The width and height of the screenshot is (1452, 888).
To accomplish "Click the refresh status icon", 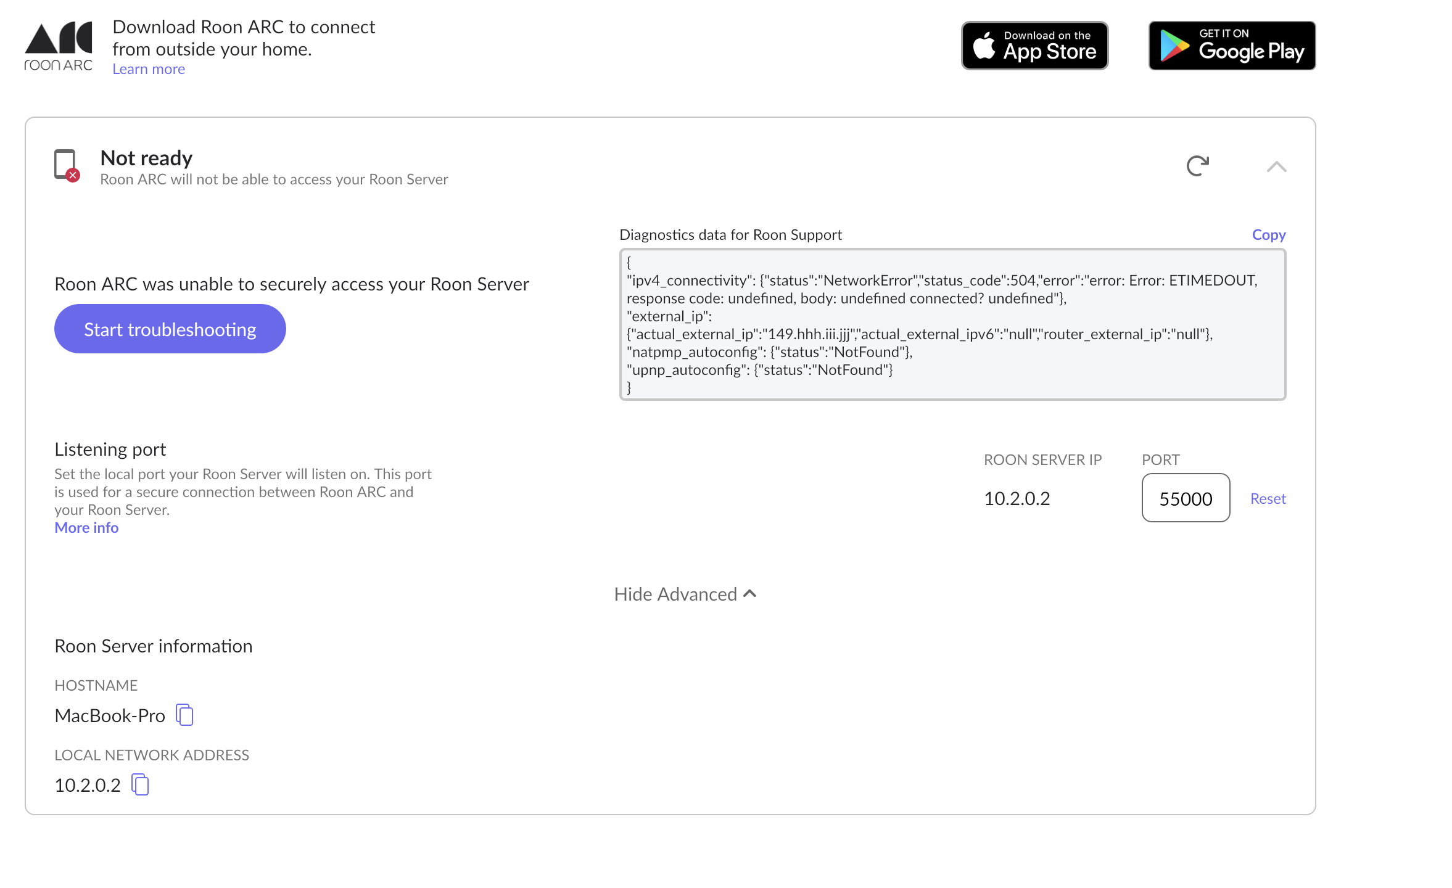I will click(x=1197, y=165).
